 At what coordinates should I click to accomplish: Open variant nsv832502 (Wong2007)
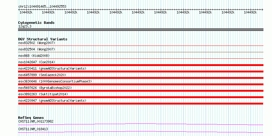click(37, 43)
